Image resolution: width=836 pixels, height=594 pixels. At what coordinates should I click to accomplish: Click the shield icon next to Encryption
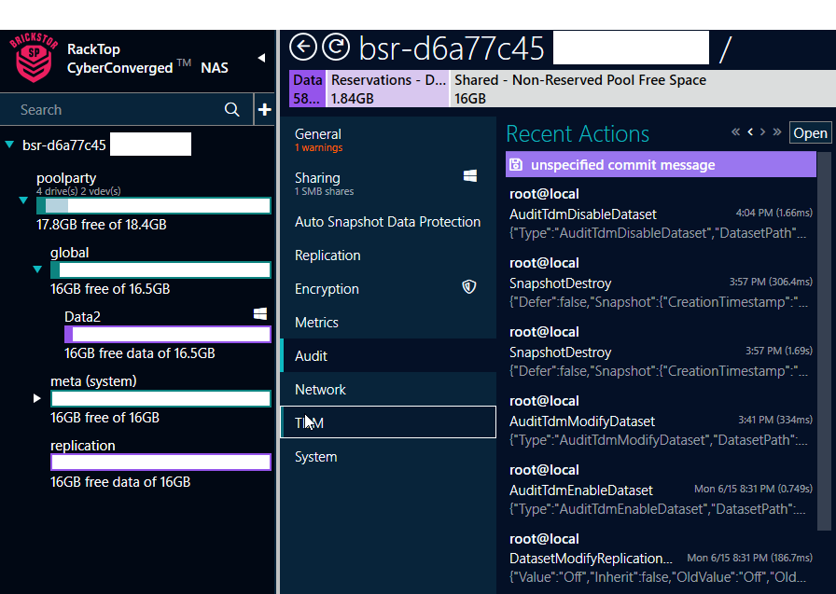pos(468,287)
